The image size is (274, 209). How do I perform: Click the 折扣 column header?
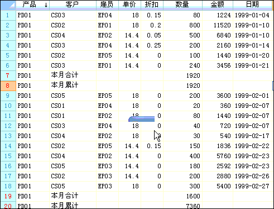pyautogui.click(x=152, y=4)
